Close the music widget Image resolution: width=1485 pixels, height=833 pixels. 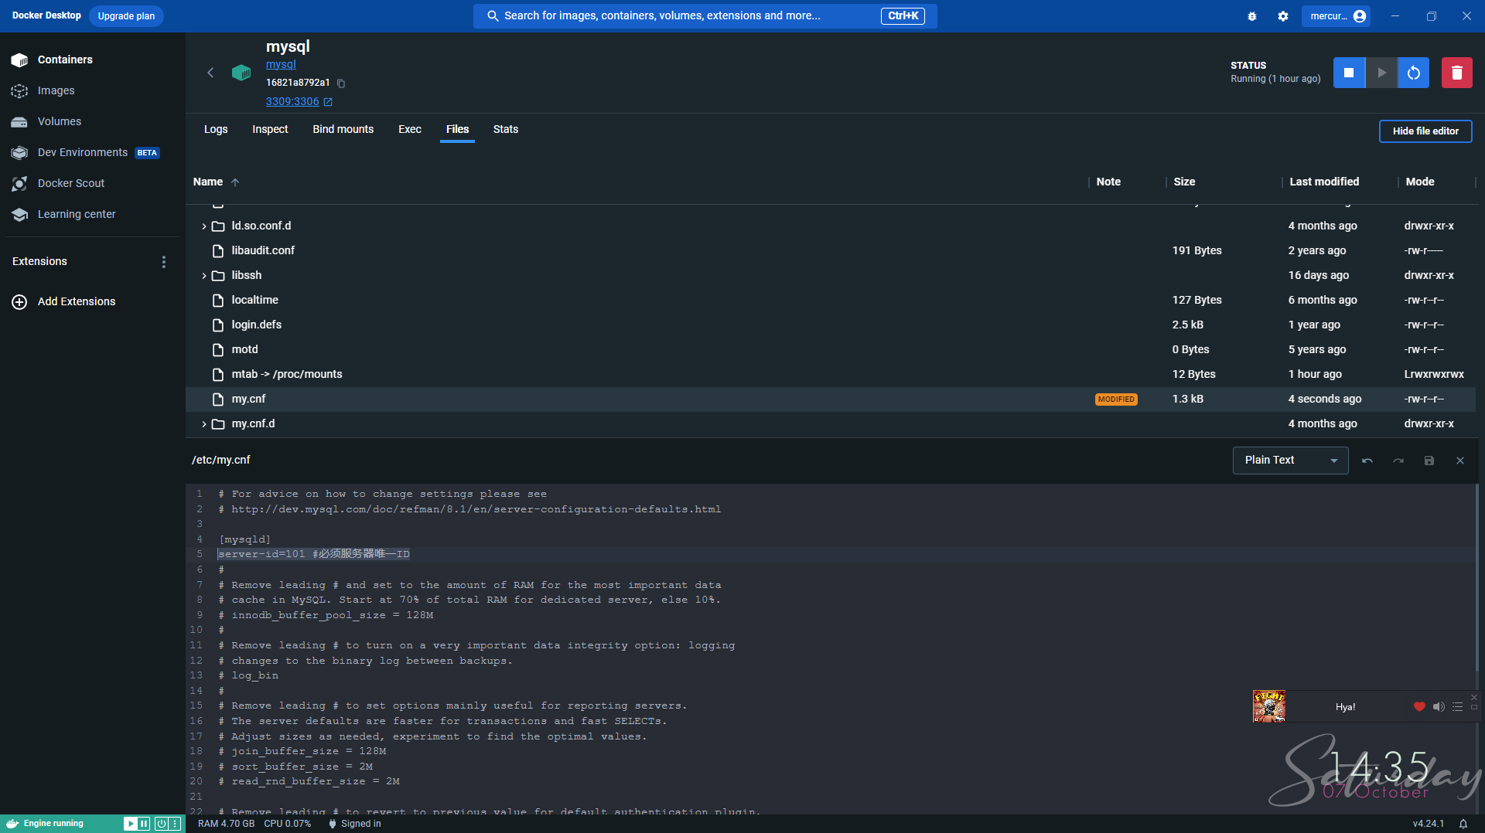pyautogui.click(x=1474, y=697)
